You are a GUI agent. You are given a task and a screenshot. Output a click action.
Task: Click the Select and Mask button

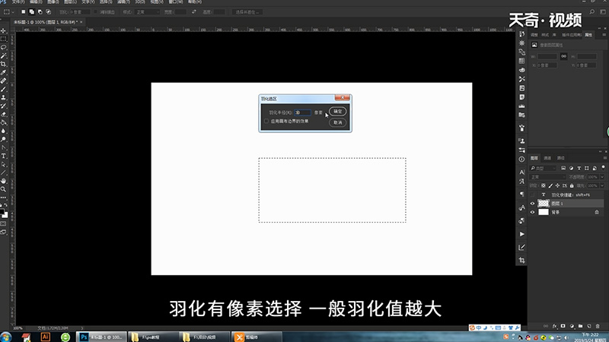tap(247, 12)
